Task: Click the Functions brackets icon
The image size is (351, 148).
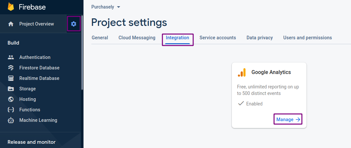Action: click(x=11, y=110)
